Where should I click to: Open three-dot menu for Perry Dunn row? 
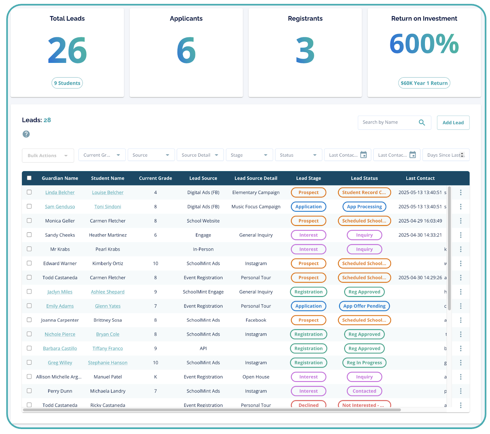[461, 391]
